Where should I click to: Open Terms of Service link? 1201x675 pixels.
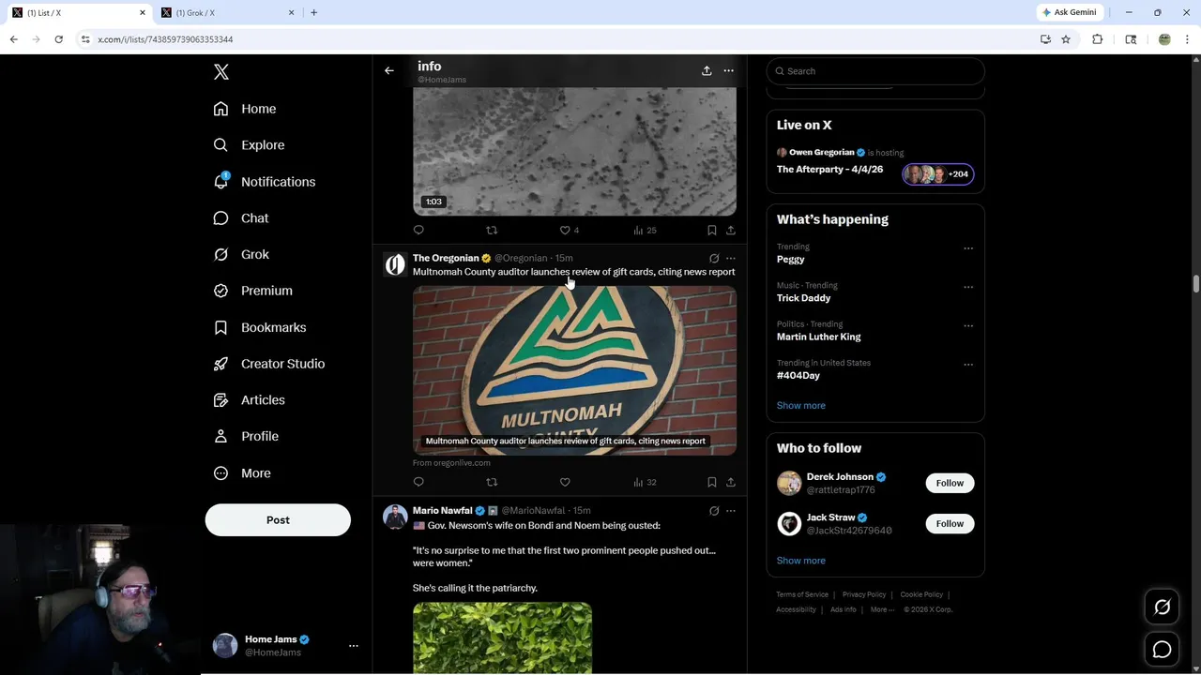802,594
